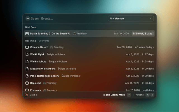Click the Wielka Sobota document icon
The height and width of the screenshot is (112, 179).
pos(27,62)
